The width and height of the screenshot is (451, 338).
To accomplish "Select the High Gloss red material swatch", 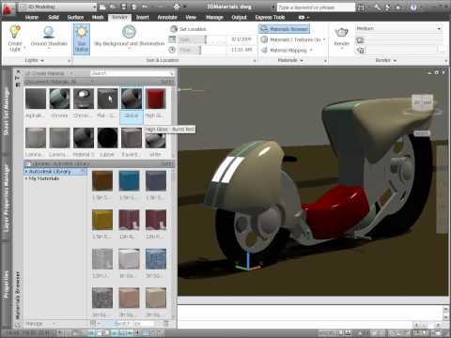I will click(x=156, y=99).
